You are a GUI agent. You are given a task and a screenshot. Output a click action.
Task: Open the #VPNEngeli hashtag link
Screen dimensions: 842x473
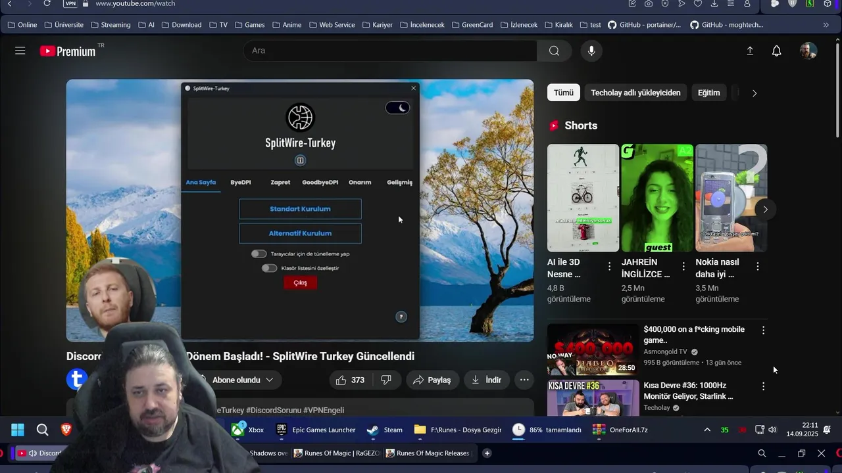(324, 410)
